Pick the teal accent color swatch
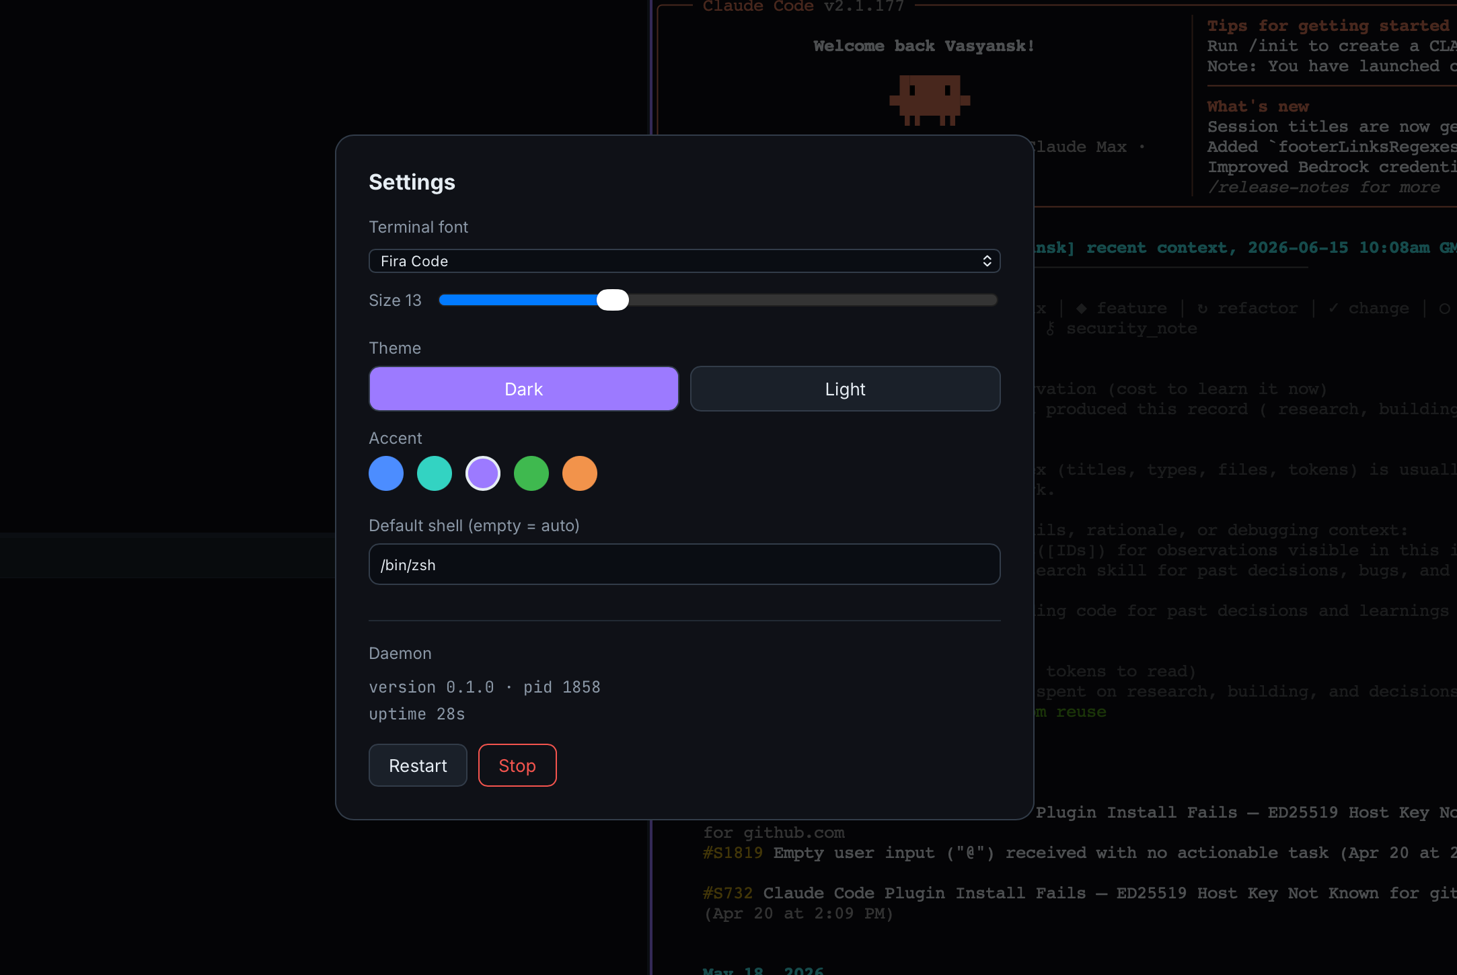This screenshot has height=975, width=1457. click(435, 473)
